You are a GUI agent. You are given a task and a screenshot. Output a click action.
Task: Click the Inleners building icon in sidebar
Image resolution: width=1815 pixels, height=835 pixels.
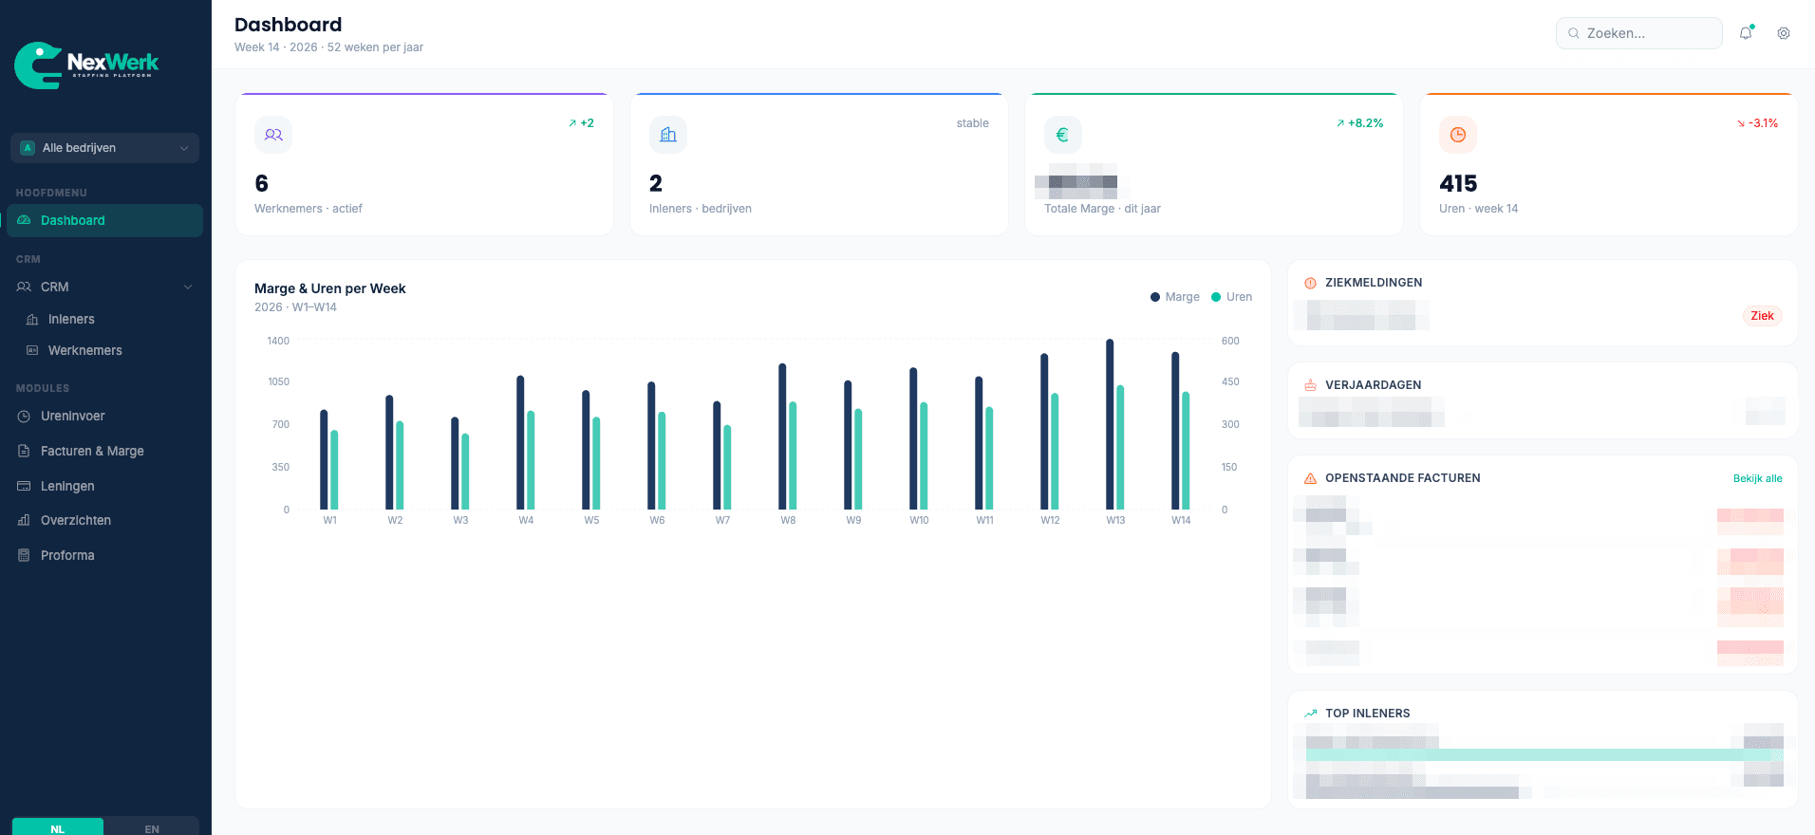point(32,320)
